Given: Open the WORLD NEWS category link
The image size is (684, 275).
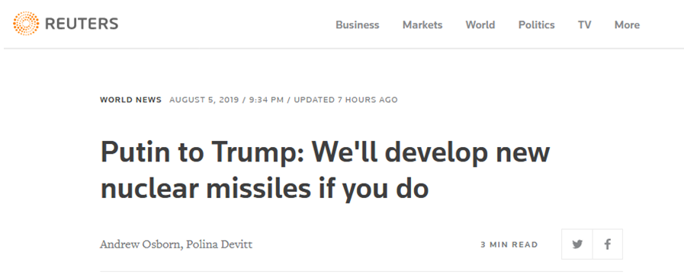Looking at the screenshot, I should [x=131, y=100].
